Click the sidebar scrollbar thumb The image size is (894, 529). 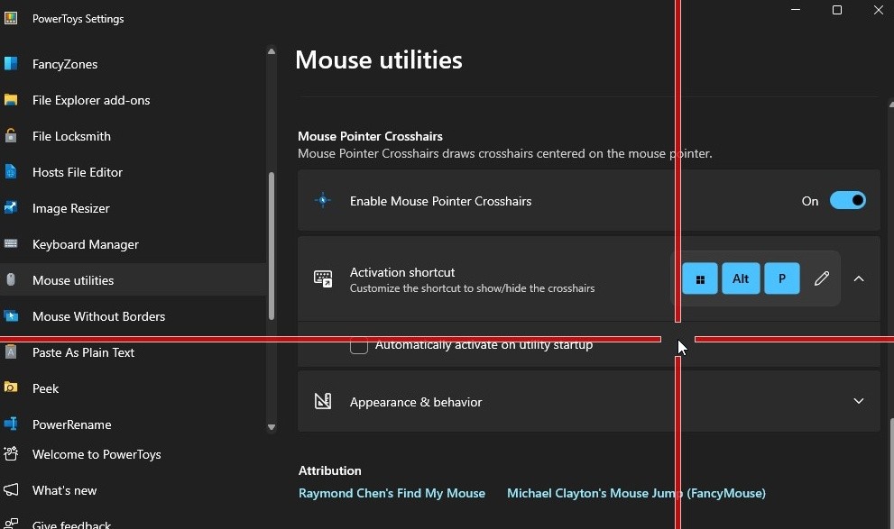[x=272, y=246]
